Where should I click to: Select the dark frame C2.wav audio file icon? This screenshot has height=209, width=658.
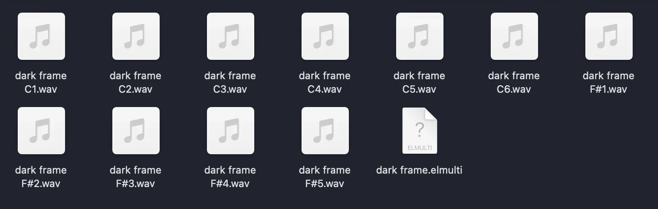tap(136, 36)
